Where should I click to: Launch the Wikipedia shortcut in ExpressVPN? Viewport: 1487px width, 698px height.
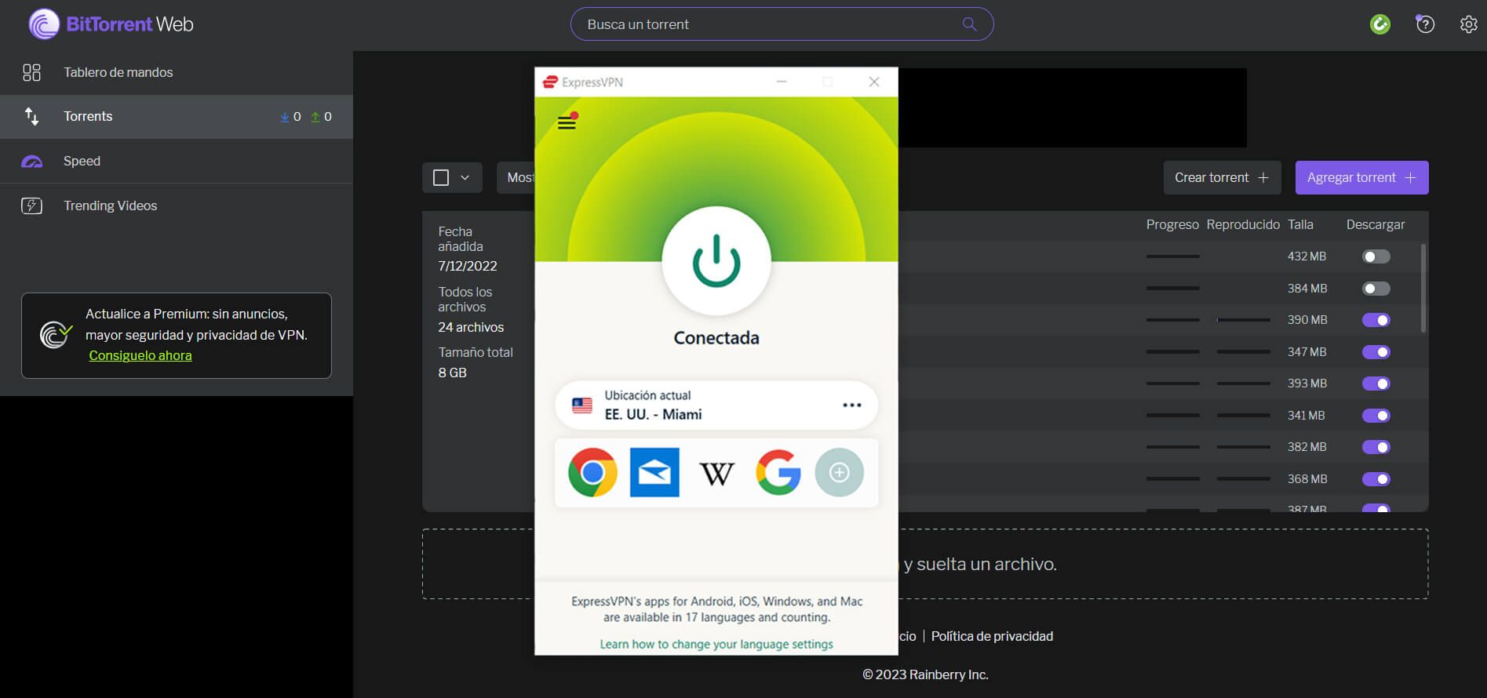click(x=716, y=473)
